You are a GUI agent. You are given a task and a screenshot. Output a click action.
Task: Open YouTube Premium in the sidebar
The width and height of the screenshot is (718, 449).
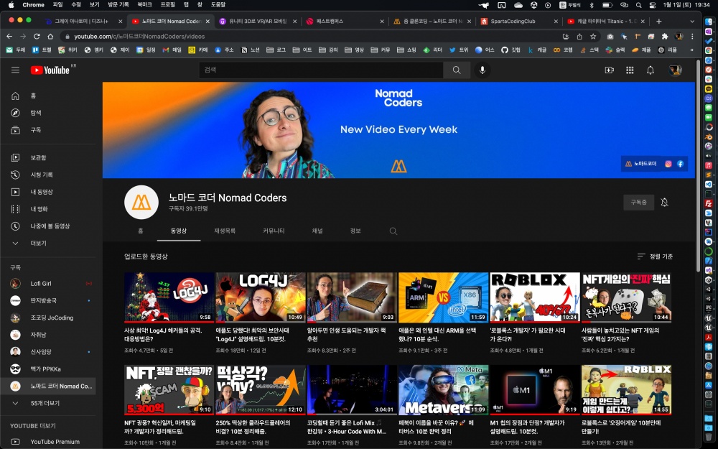[x=49, y=442]
